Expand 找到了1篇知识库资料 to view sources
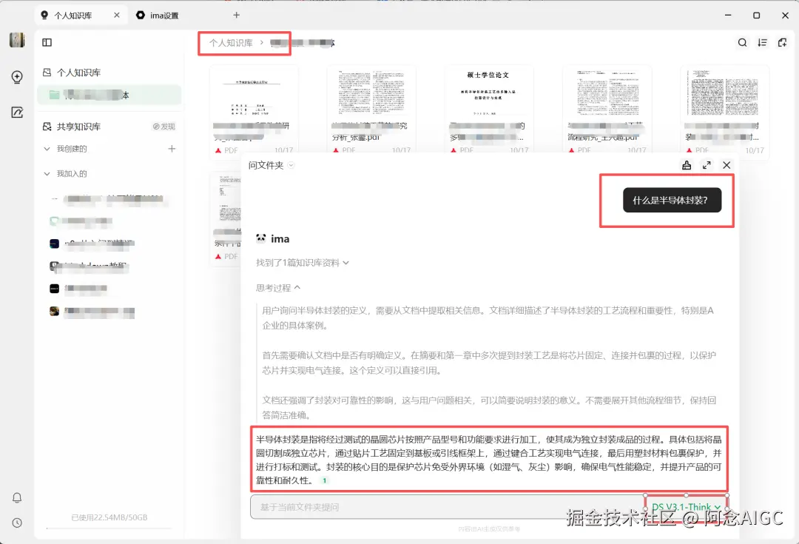 point(299,261)
